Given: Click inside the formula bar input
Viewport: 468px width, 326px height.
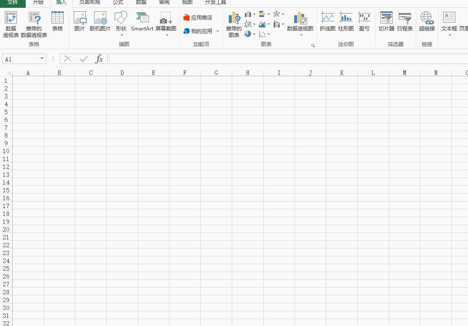Looking at the screenshot, I should tap(288, 59).
